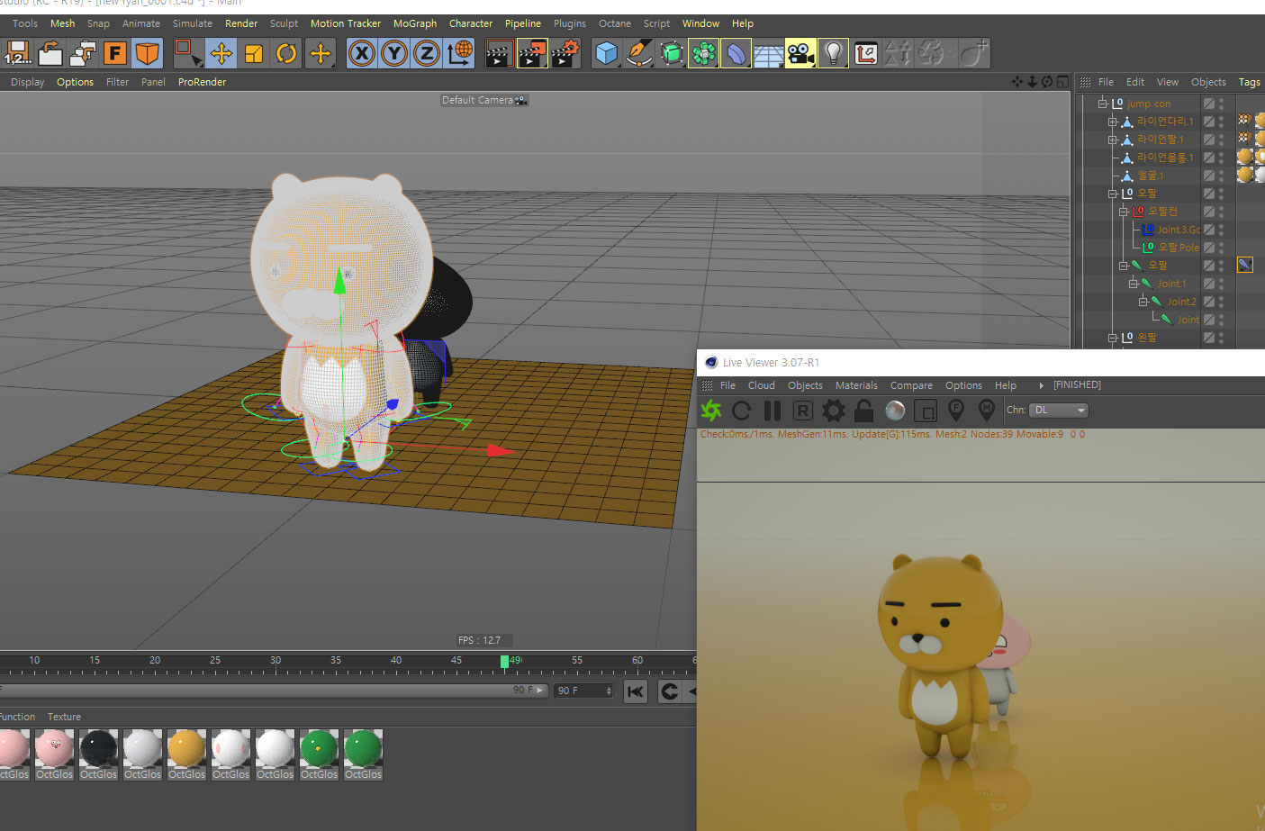Image resolution: width=1265 pixels, height=831 pixels.
Task: Click timeline ruler at frame 30
Action: click(x=276, y=661)
